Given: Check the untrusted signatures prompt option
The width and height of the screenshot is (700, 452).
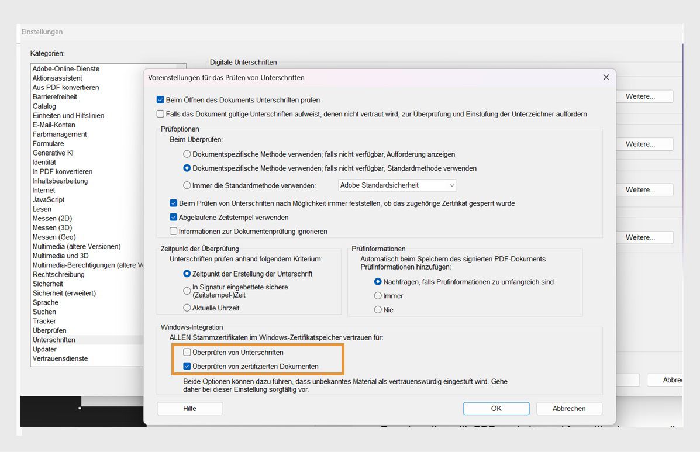Looking at the screenshot, I should coord(160,113).
